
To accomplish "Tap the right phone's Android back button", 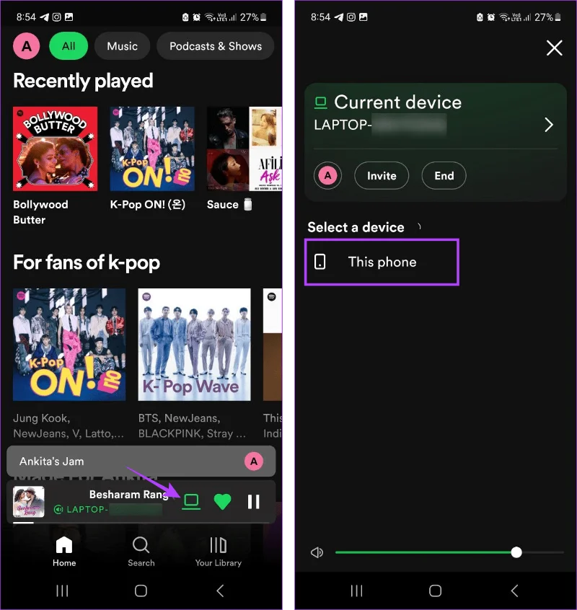I will click(x=515, y=591).
